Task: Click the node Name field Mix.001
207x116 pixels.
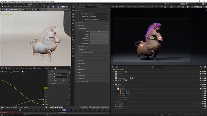Action: (60, 74)
